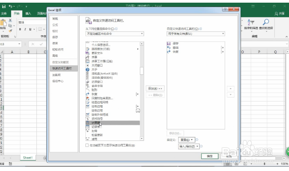Open the 导入/导出 dropdown button
Viewport: 289px width, 171px height.
tap(189, 146)
